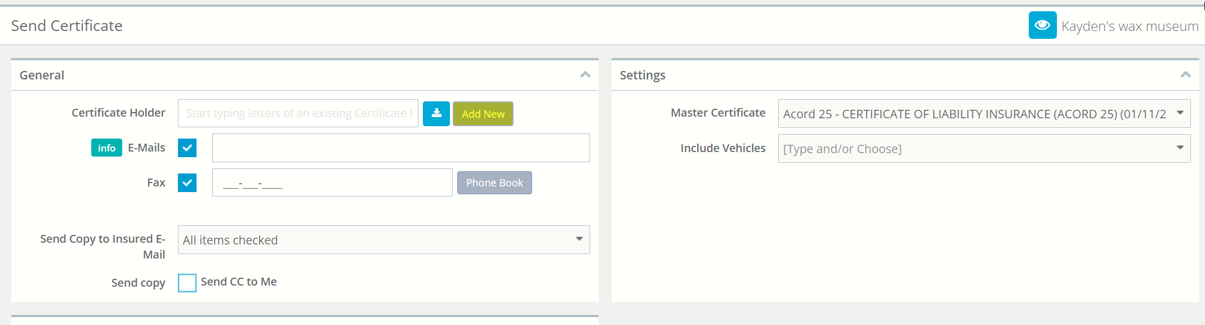Click the Kayden's wax museum link
The image size is (1205, 325).
pyautogui.click(x=1130, y=26)
